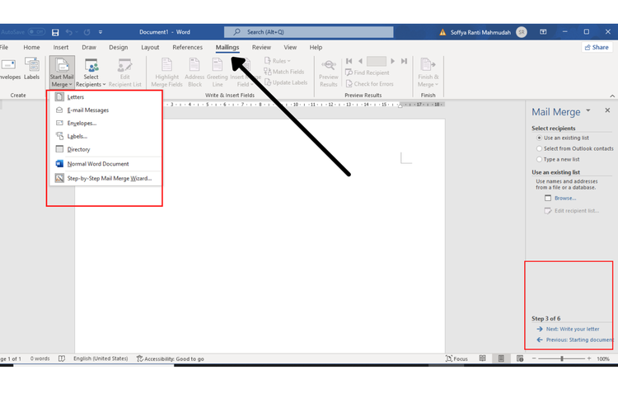
Task: Click the Labels ribbon button
Action: [31, 68]
